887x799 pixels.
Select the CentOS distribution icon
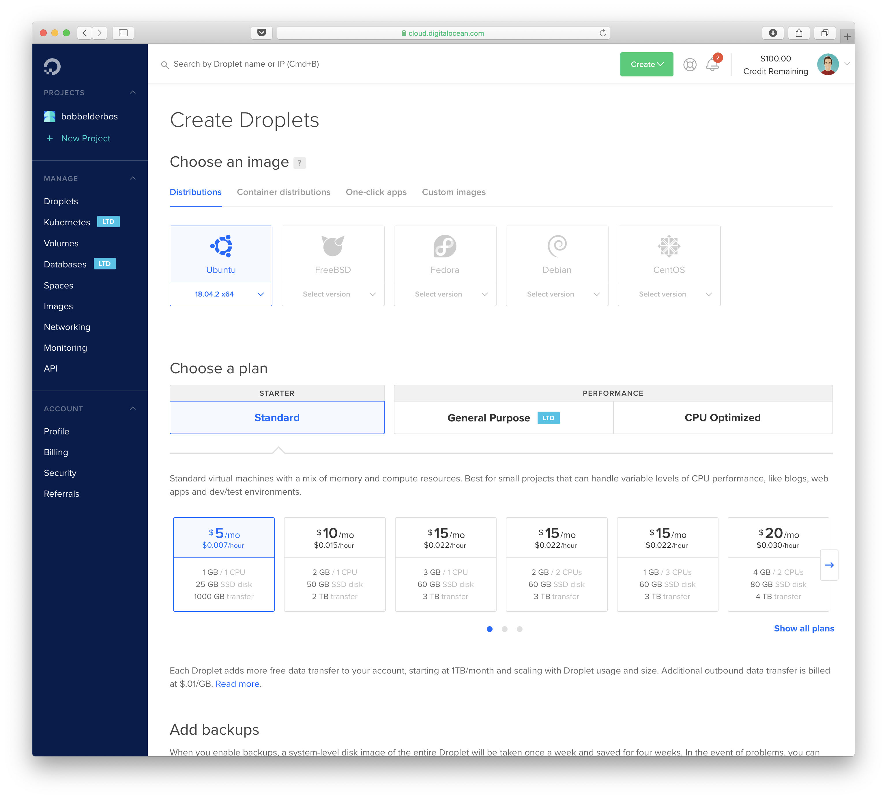pos(669,246)
